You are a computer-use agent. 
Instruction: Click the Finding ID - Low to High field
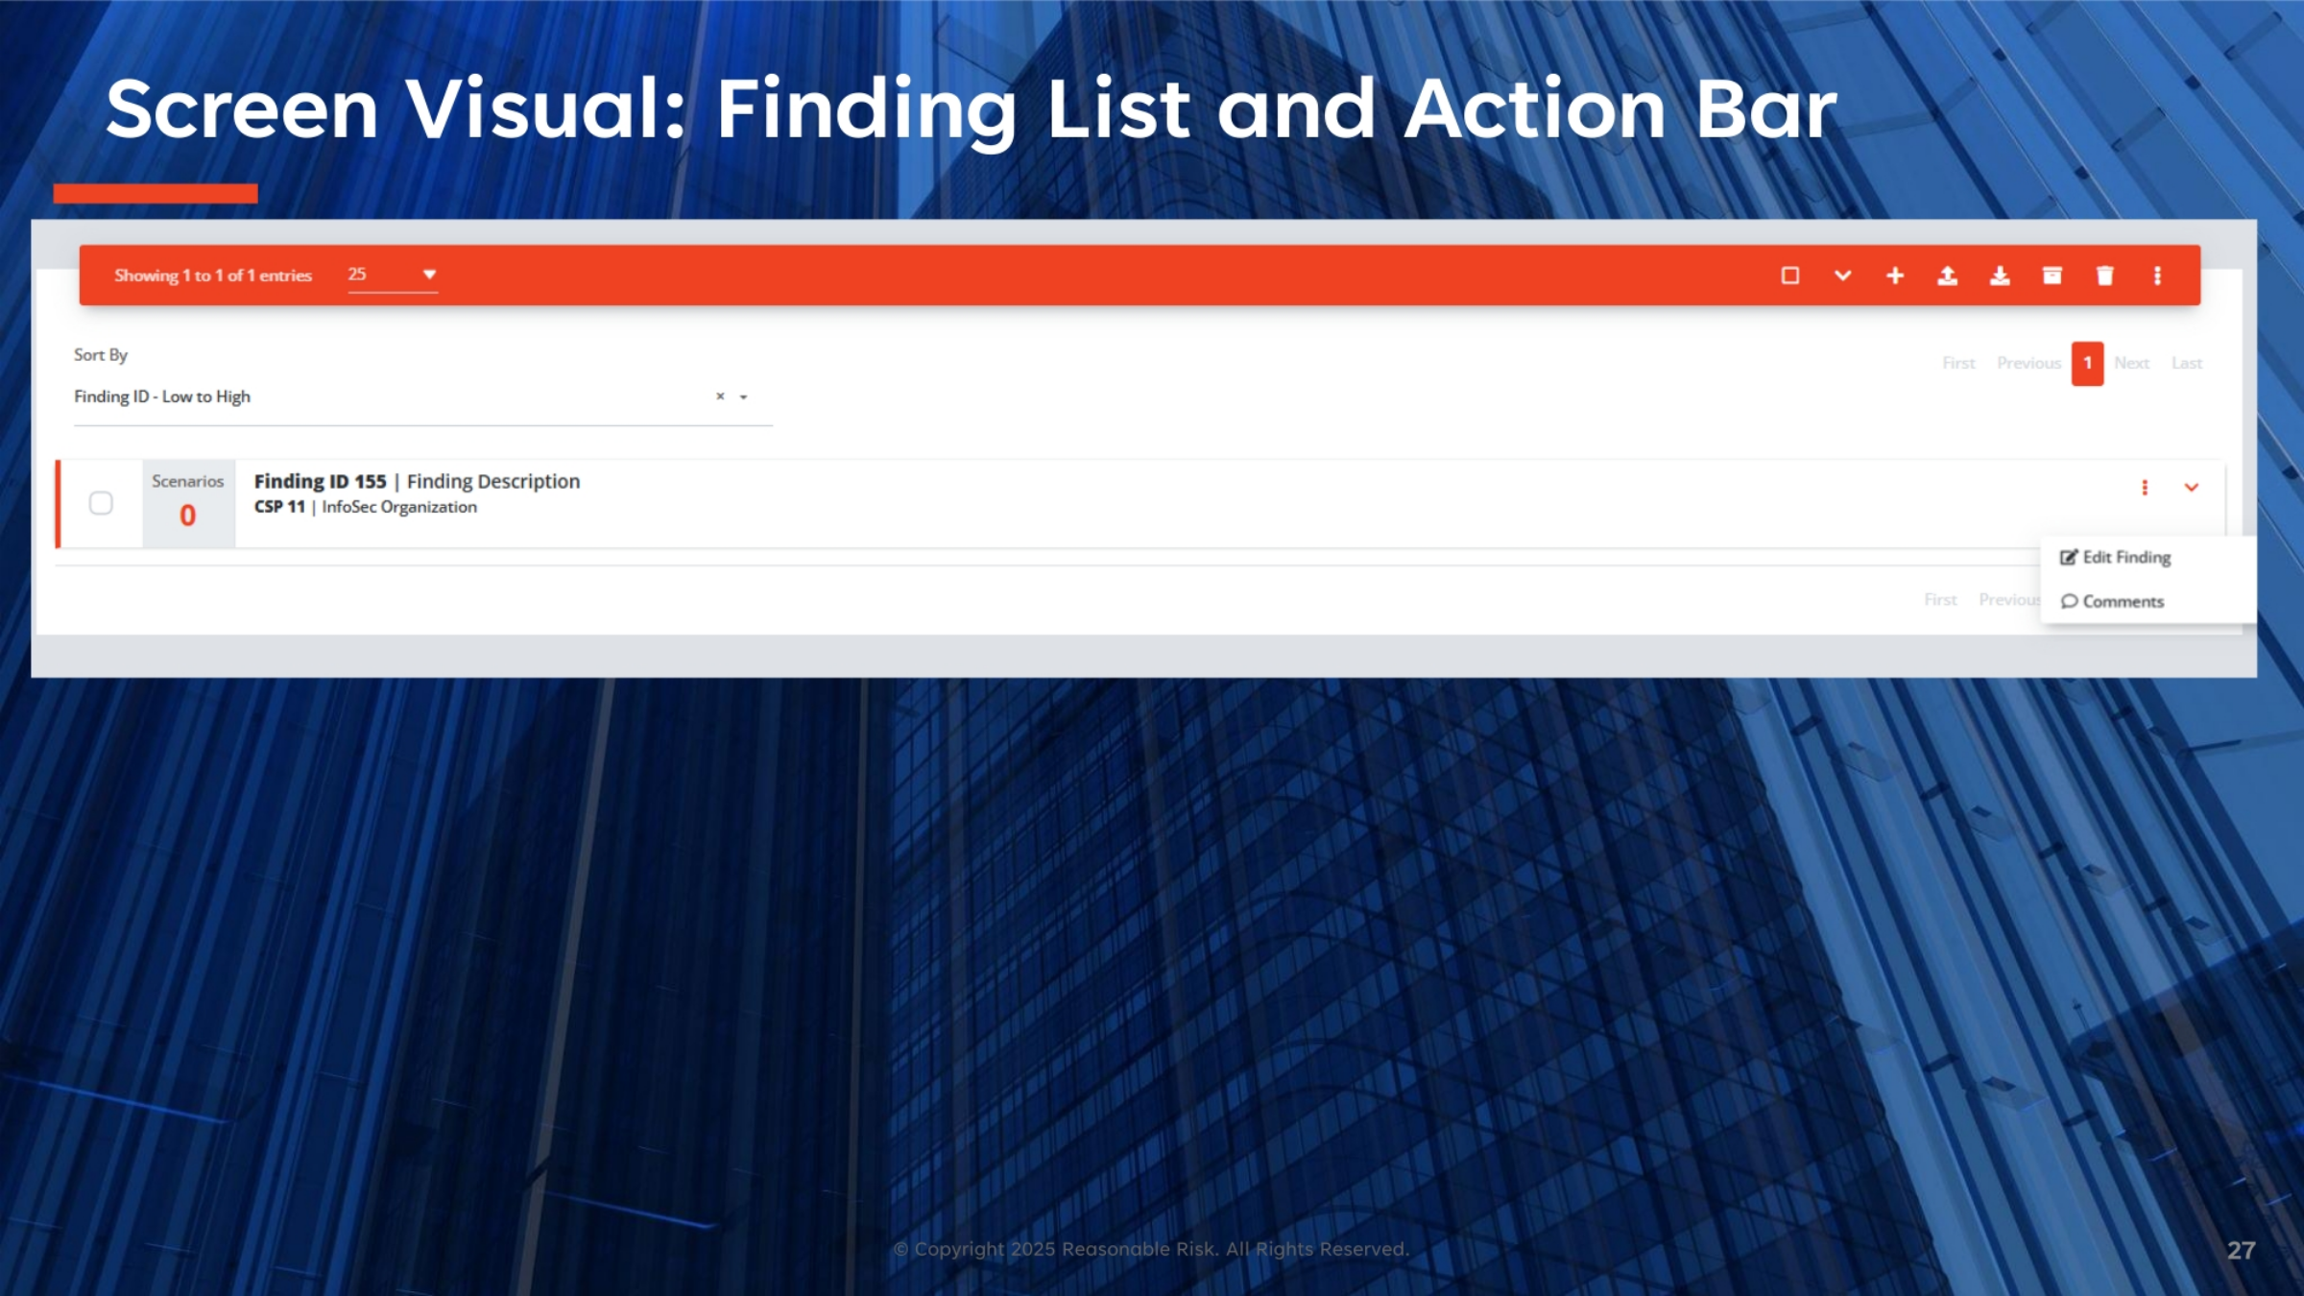tap(423, 397)
